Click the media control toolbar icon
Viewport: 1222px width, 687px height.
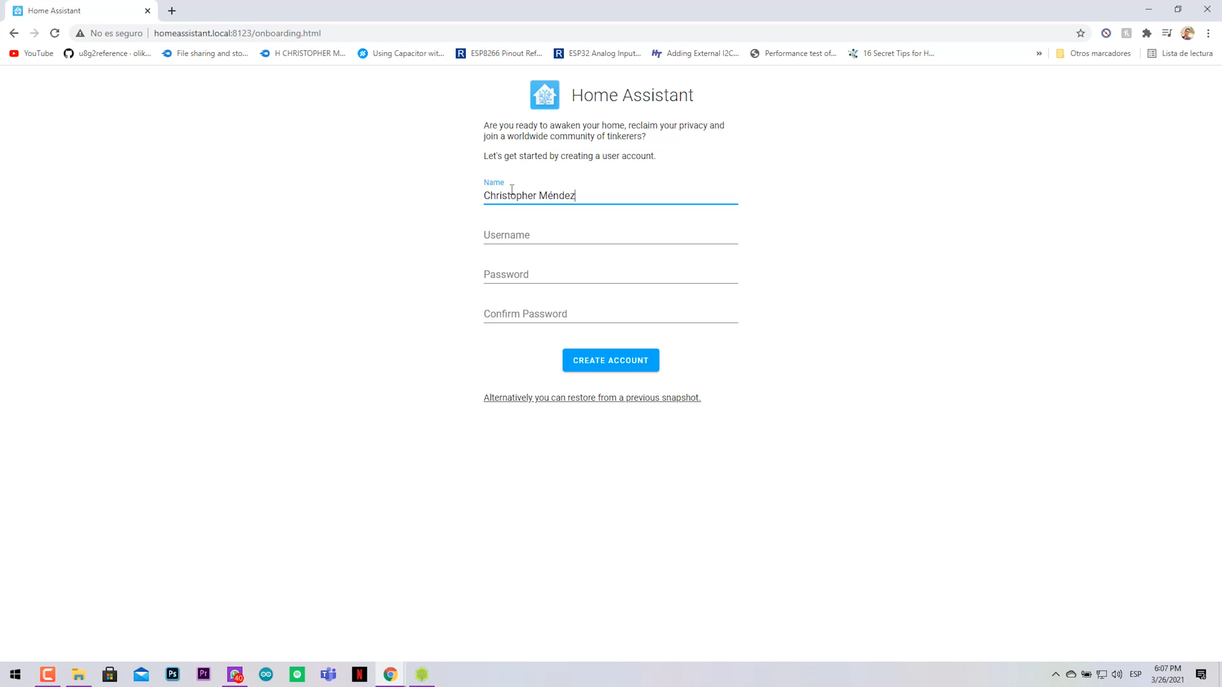coord(1167,33)
